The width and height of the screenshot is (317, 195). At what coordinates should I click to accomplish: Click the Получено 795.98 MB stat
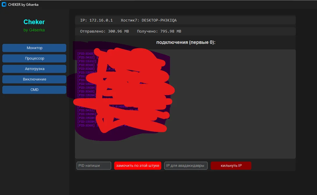pos(159,31)
